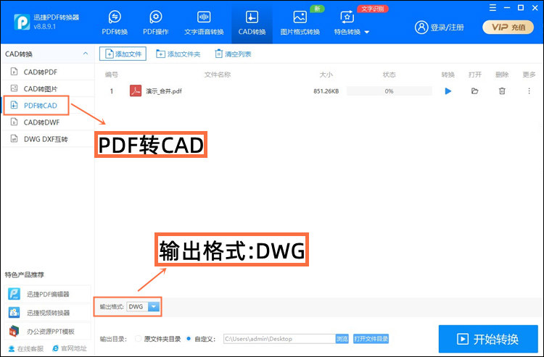Collapse the CAD转换 sidebar section
The width and height of the screenshot is (544, 357).
86,54
